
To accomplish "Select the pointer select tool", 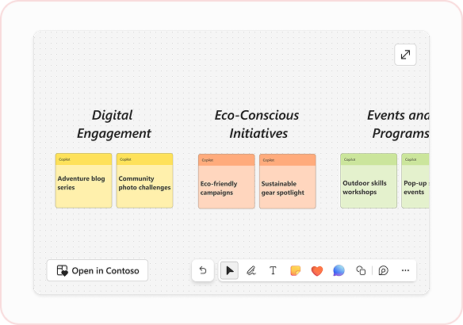I will click(229, 270).
